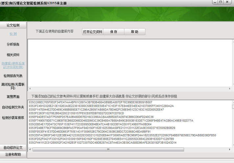This screenshot has height=163, width=234.
Task: Click the line starting 0353FC263F10270E2B
Action: (x=76, y=113)
